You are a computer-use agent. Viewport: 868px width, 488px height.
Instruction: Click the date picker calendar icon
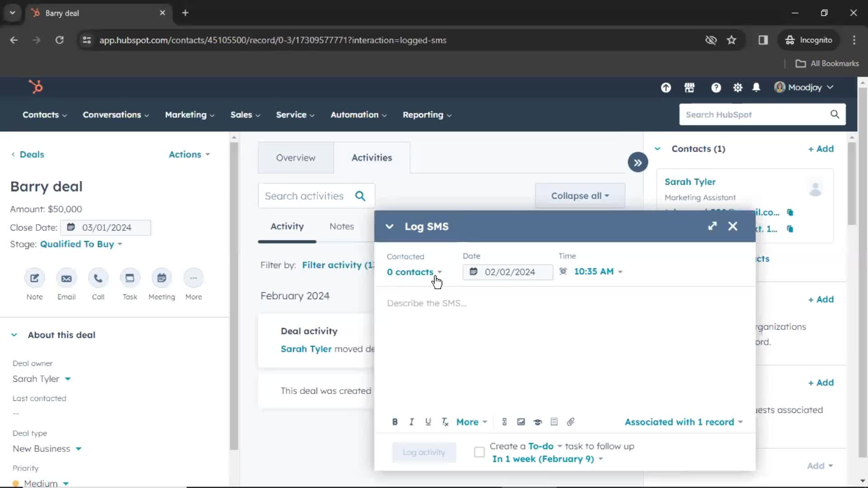473,272
